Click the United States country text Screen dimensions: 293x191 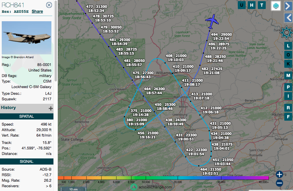click(40, 70)
